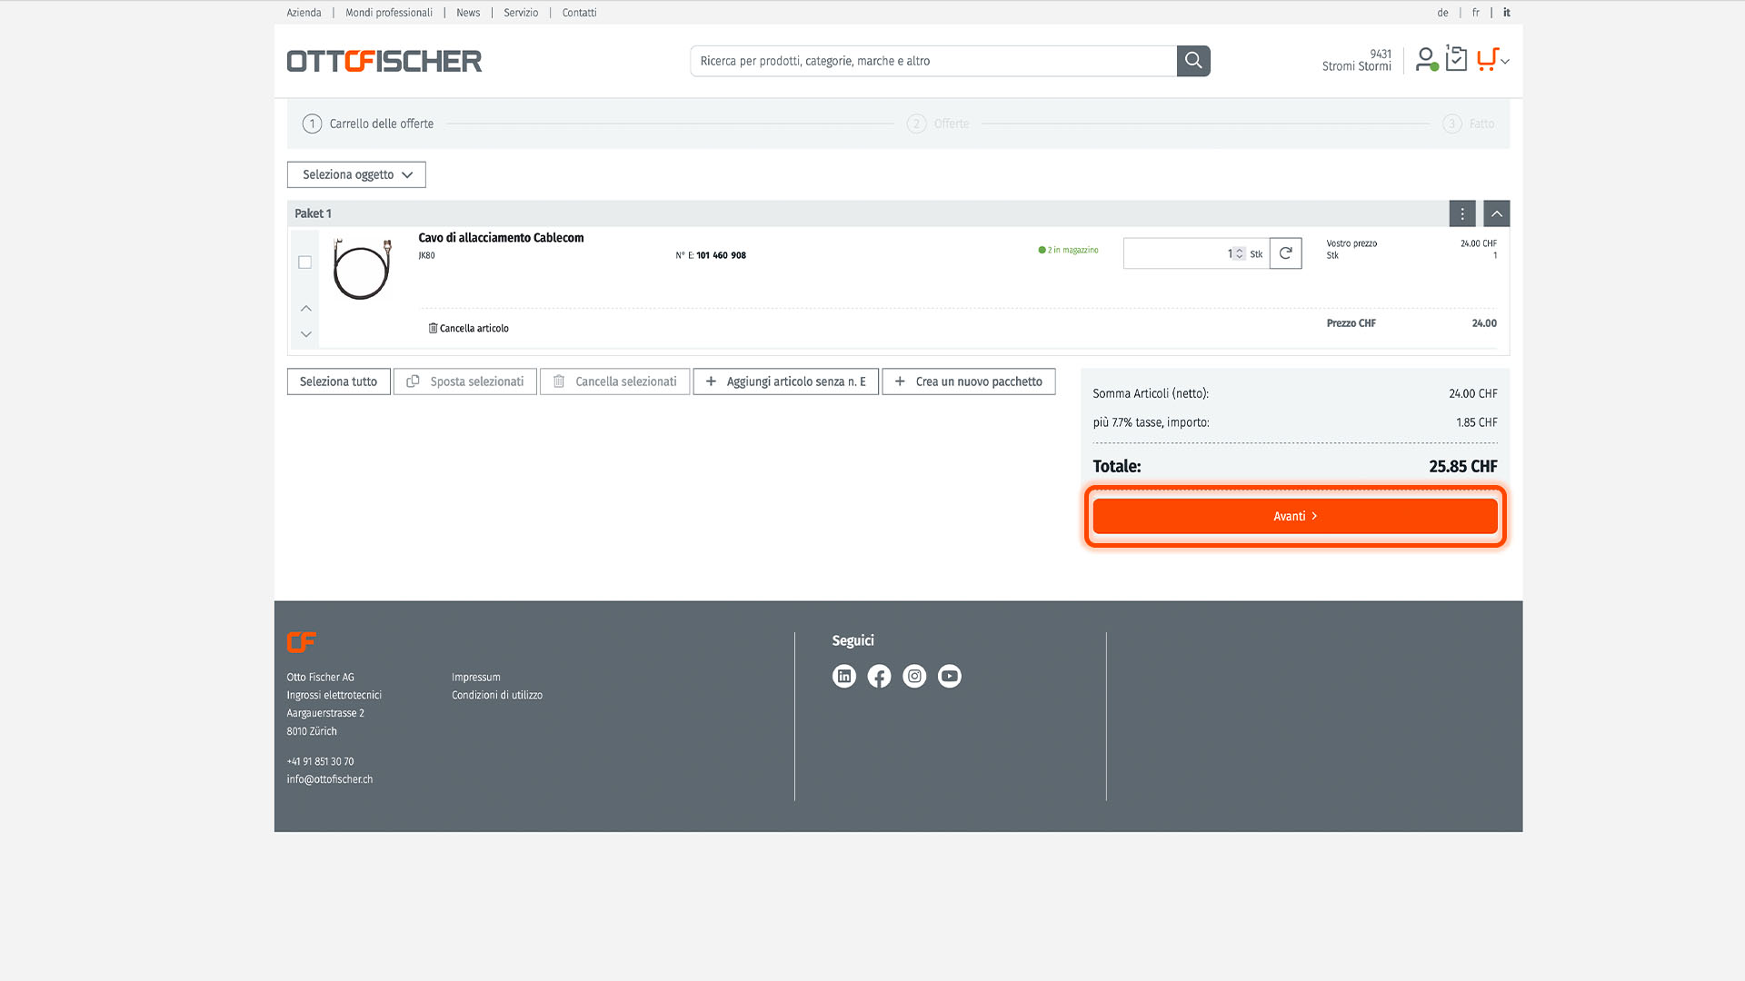Image resolution: width=1745 pixels, height=981 pixels.
Task: Tick the Cavo di allacciamento checkbox
Action: click(305, 263)
